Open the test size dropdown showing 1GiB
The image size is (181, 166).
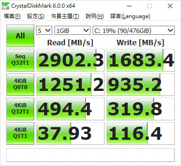[x=72, y=30]
